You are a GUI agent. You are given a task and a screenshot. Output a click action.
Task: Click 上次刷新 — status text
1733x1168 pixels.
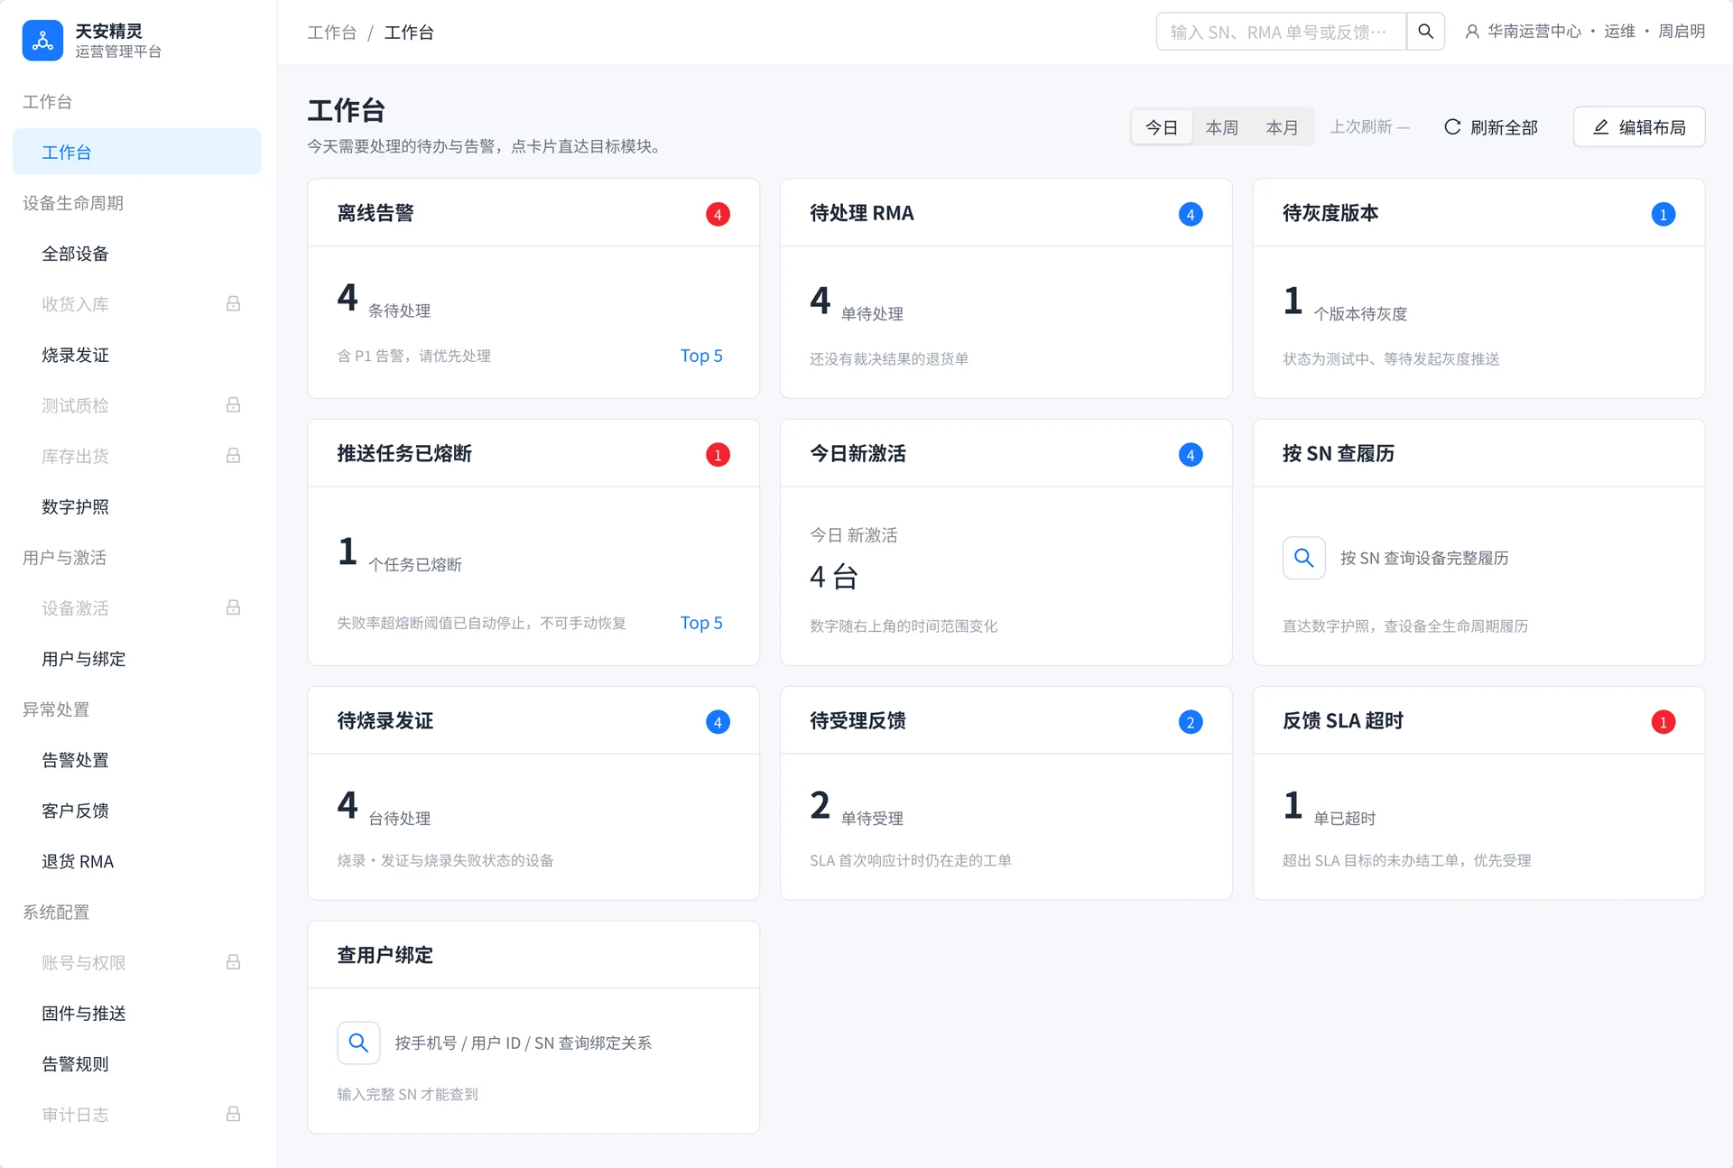1369,127
